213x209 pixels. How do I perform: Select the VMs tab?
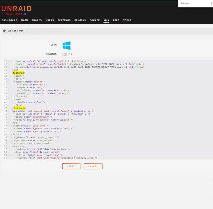point(106,20)
